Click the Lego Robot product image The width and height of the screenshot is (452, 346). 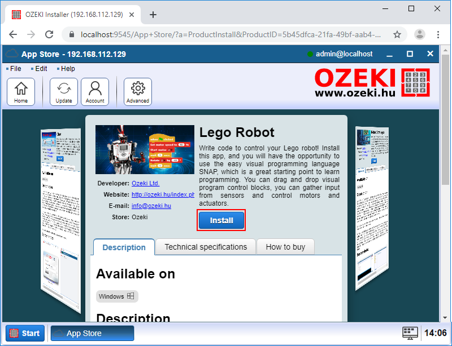coord(145,149)
